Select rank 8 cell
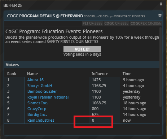The width and height of the screenshot is (167, 139). click(8, 120)
